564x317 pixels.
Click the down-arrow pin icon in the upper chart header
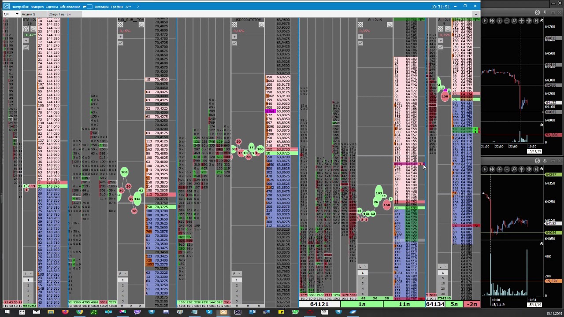545,12
